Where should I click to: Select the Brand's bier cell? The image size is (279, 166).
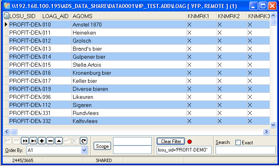coord(129,49)
